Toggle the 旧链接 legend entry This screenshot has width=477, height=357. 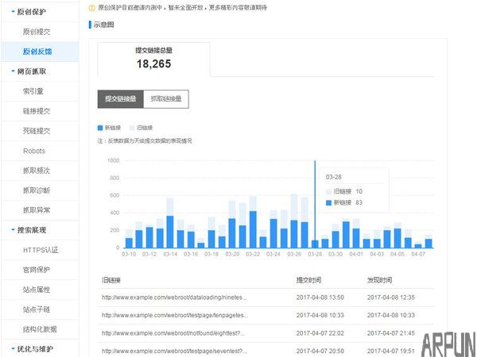141,127
